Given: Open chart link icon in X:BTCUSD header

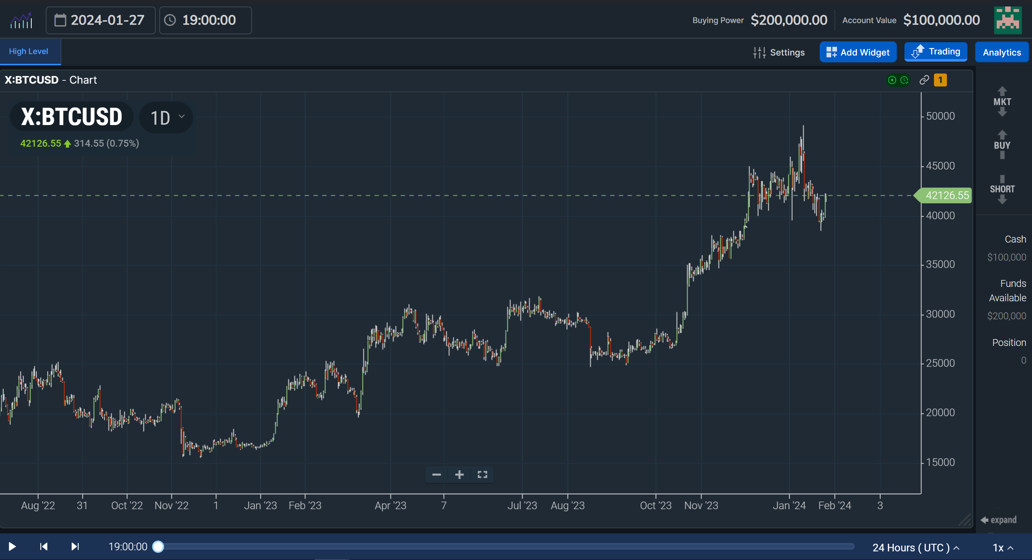Looking at the screenshot, I should click(x=924, y=80).
